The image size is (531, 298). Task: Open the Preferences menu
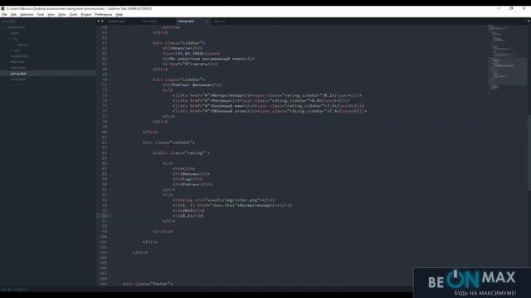(104, 15)
